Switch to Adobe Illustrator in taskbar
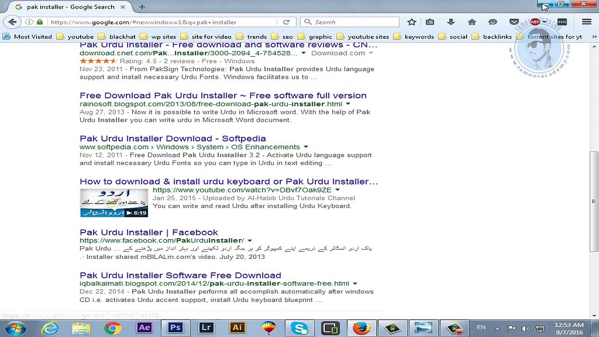 pos(237,328)
